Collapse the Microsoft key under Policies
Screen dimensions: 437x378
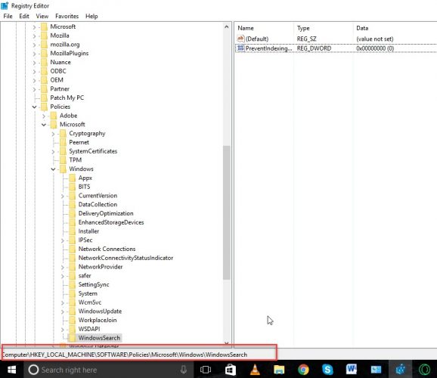(x=44, y=125)
